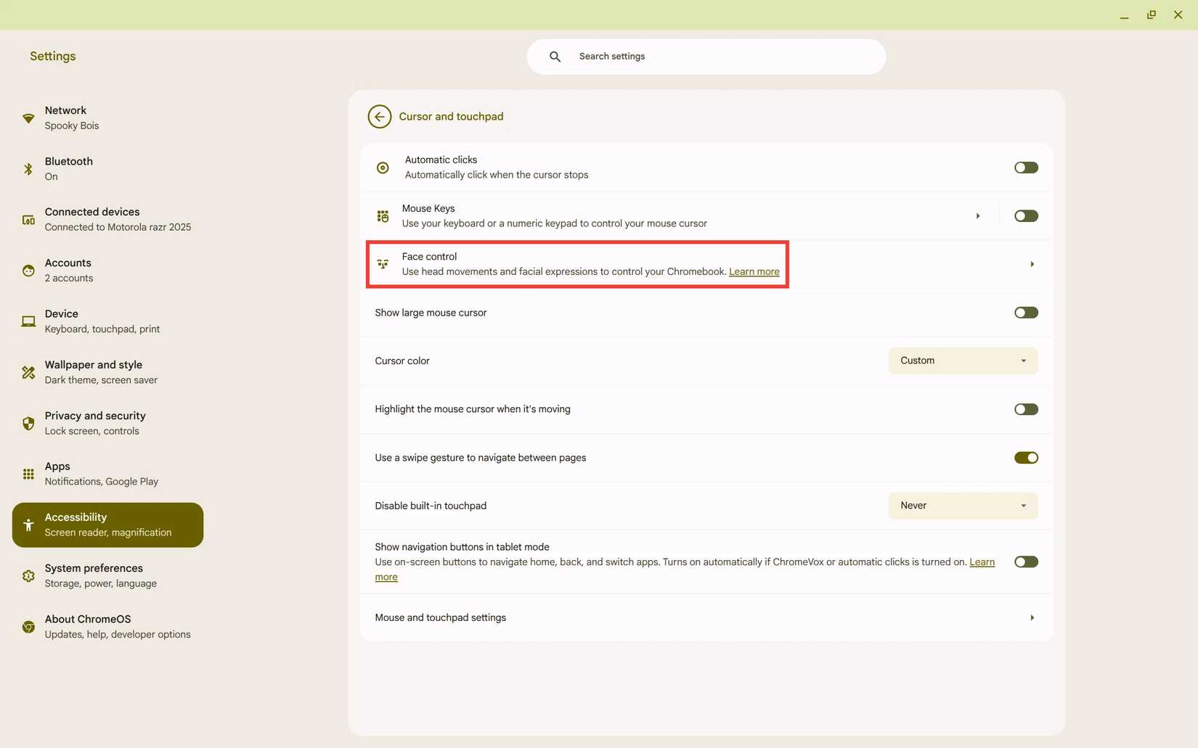Viewport: 1198px width, 748px height.
Task: Click the Bluetooth icon in sidebar
Action: coord(28,168)
